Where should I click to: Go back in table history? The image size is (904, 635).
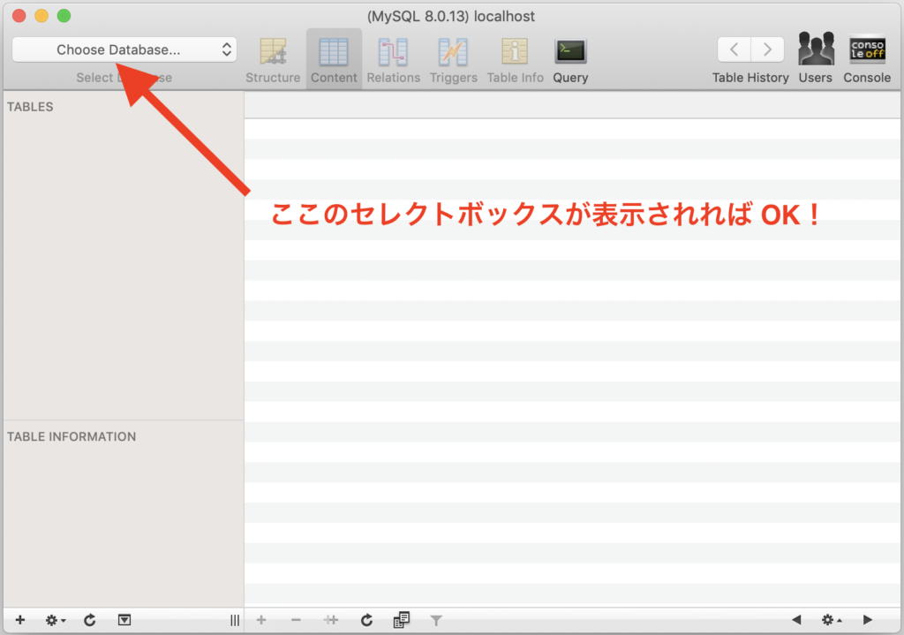tap(734, 49)
